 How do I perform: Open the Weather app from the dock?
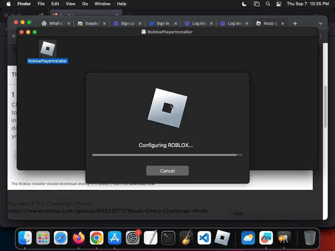tap(248, 238)
